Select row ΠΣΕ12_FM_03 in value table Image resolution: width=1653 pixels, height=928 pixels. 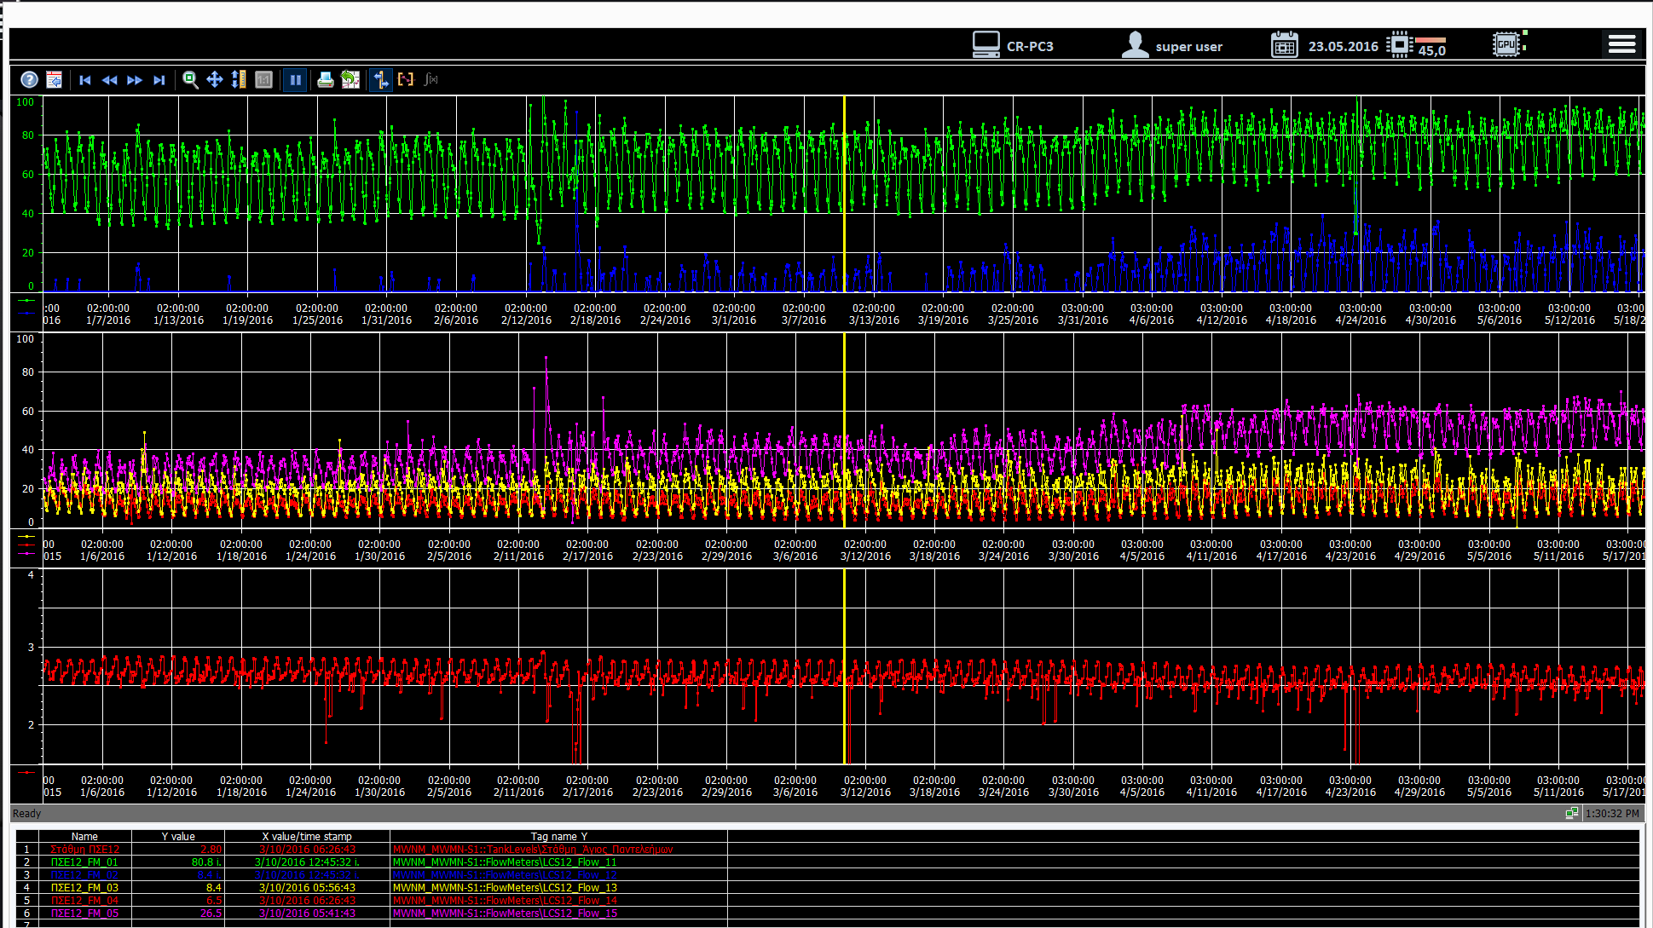click(84, 887)
